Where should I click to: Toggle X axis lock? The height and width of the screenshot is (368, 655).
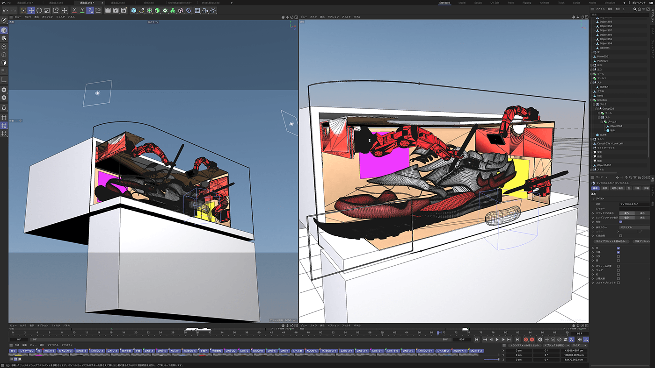pyautogui.click(x=74, y=10)
